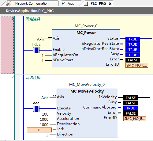Select the Jerk input value field
The image size is (153, 141).
pyautogui.click(x=39, y=130)
